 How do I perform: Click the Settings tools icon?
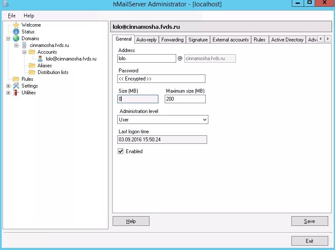(16, 86)
